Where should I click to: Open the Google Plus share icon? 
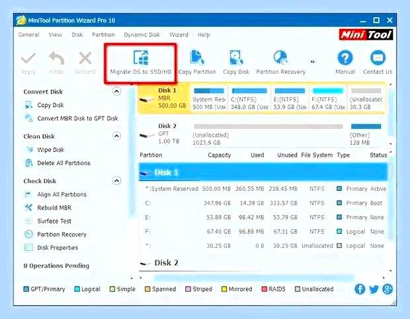[x=388, y=289]
